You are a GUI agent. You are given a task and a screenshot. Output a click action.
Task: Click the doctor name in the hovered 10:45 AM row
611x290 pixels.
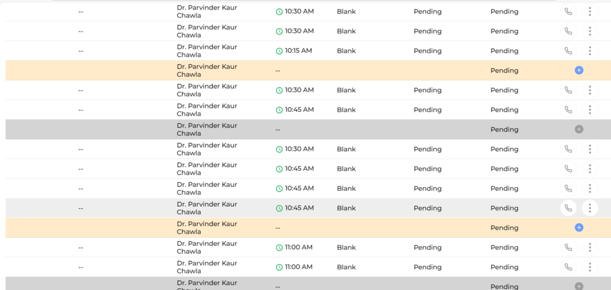click(207, 208)
